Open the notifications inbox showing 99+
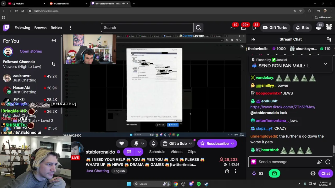The width and height of the screenshot is (335, 188). click(x=243, y=27)
